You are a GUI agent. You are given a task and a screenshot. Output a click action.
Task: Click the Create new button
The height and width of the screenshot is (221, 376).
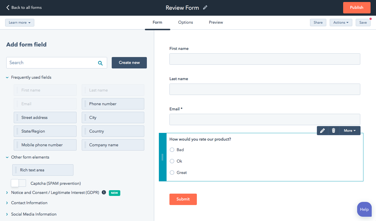coord(129,63)
